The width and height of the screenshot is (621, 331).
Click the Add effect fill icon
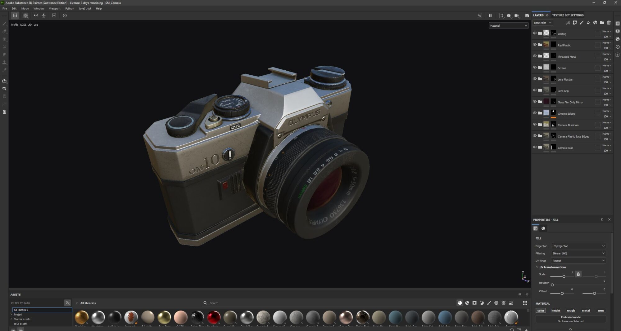click(x=588, y=23)
